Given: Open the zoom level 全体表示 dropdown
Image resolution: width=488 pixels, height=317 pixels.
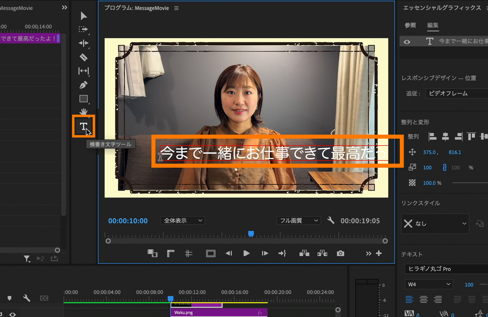Looking at the screenshot, I should coord(183,220).
